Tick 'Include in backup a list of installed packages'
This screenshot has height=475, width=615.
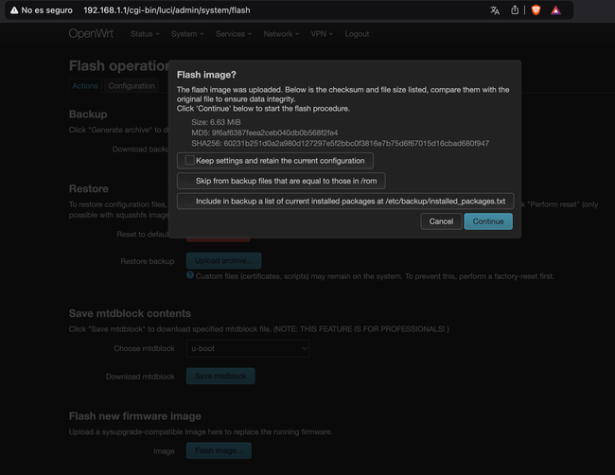coord(191,202)
